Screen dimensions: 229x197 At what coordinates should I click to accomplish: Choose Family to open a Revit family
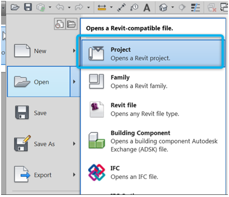[x=153, y=81]
